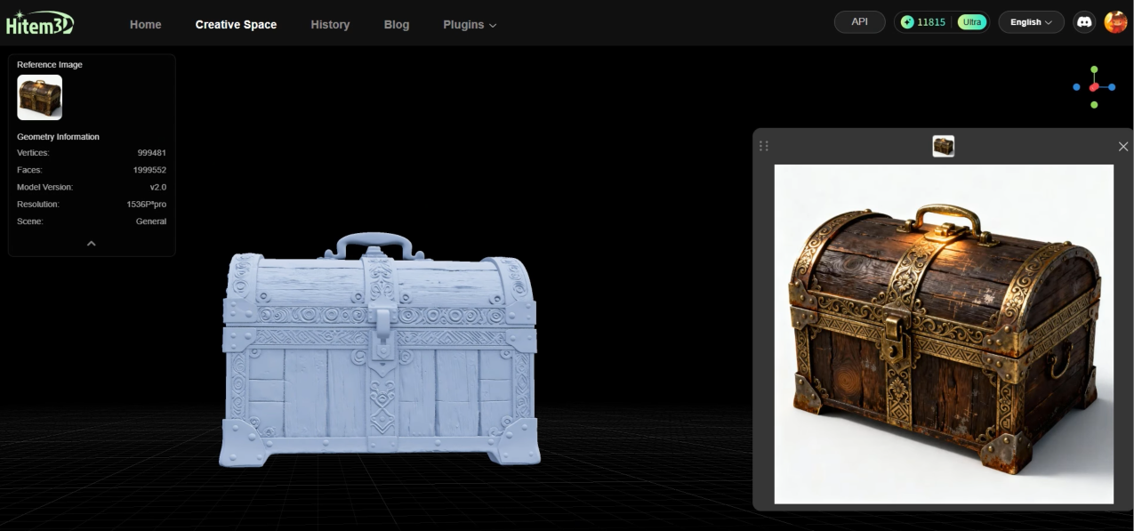Image resolution: width=1134 pixels, height=531 pixels.
Task: Click the Geometry Information heading
Action: [x=58, y=137]
